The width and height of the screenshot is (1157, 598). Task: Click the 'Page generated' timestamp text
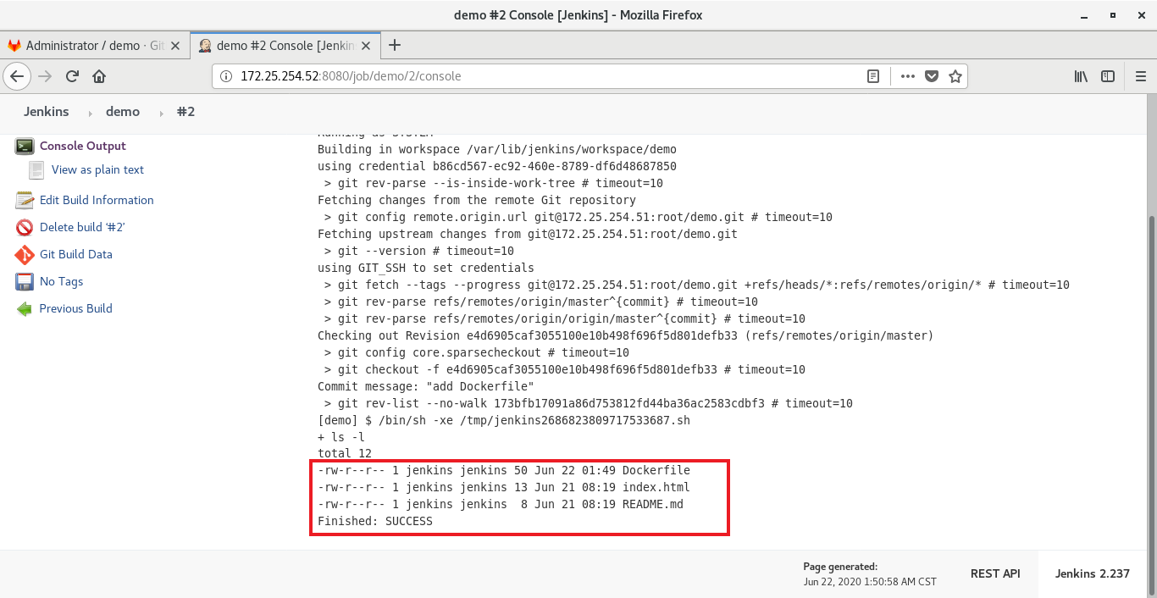[x=870, y=574]
